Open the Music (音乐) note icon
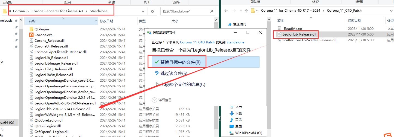Screen dimensions: 394x137 tap(232, 120)
